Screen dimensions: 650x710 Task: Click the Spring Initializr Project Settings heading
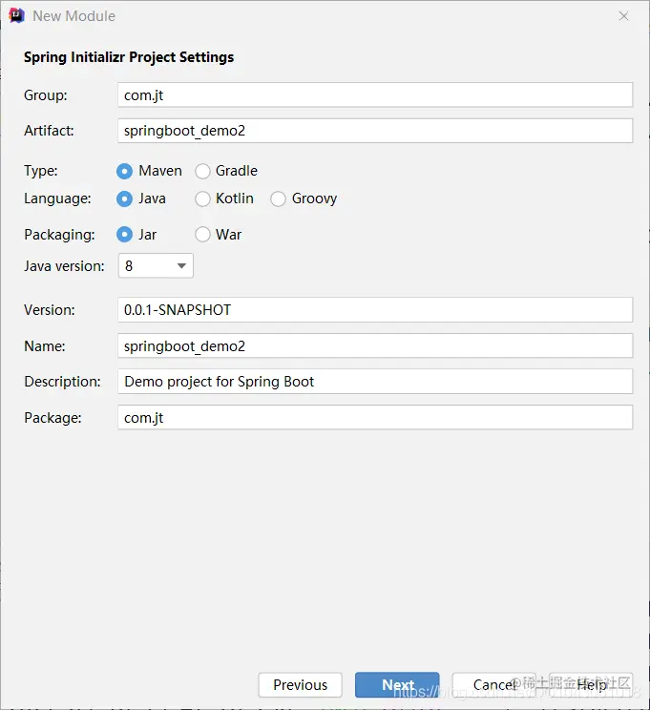[129, 57]
